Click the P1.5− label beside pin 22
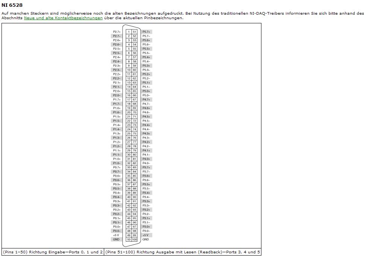This screenshot has width=366, height=259. tap(117, 121)
